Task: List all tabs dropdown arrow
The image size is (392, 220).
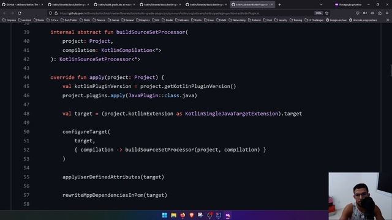Action: (x=321, y=4)
